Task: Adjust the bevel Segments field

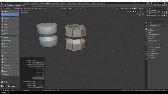Action: tap(38, 64)
